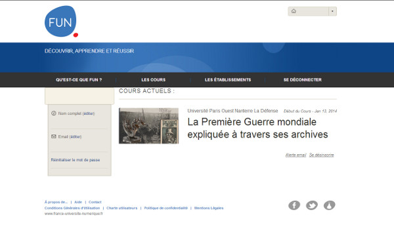Click the Alerte email link
The width and height of the screenshot is (394, 244).
pos(295,155)
